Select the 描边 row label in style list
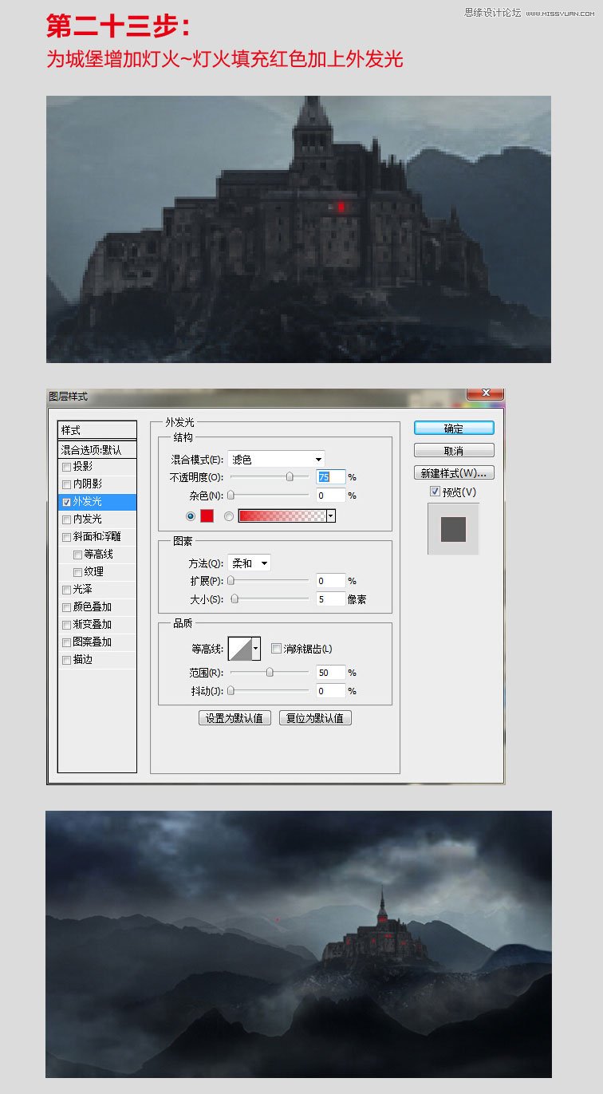603x1094 pixels. [84, 661]
